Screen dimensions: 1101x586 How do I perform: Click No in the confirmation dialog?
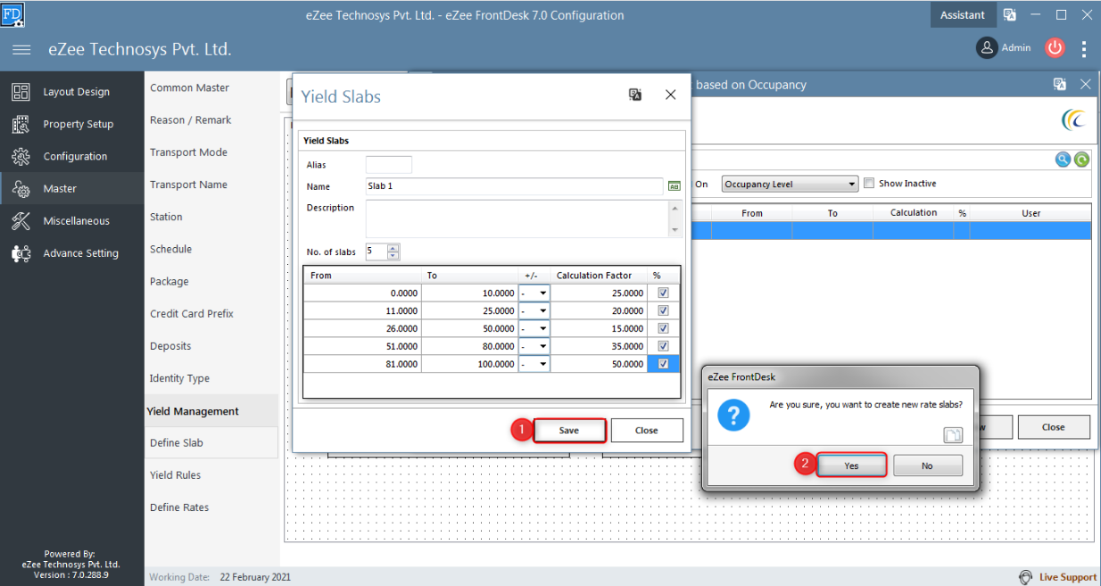pos(928,466)
